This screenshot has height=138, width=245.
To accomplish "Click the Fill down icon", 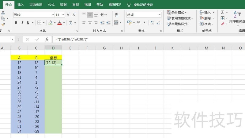I will pyautogui.click(x=223, y=18).
